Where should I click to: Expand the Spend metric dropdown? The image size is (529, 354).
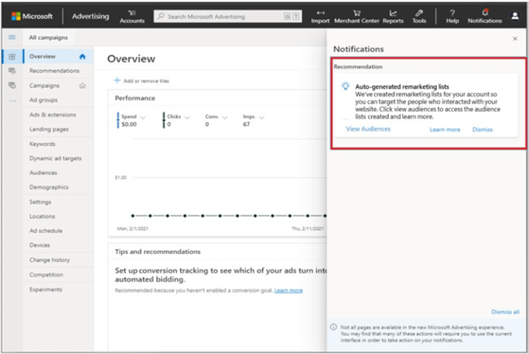click(143, 117)
